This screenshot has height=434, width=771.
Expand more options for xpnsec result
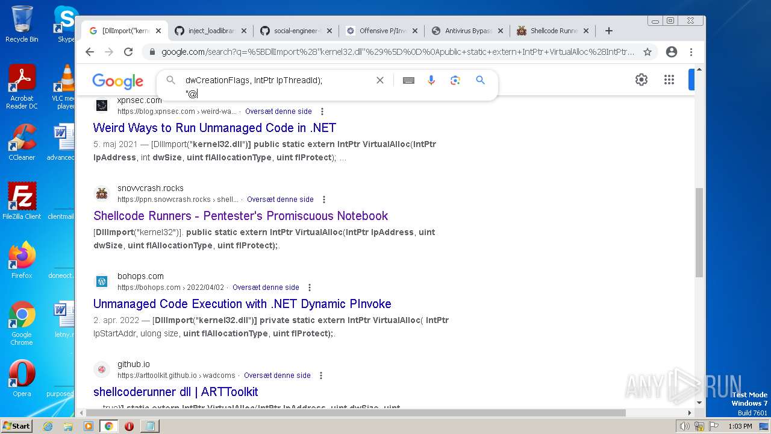click(322, 112)
